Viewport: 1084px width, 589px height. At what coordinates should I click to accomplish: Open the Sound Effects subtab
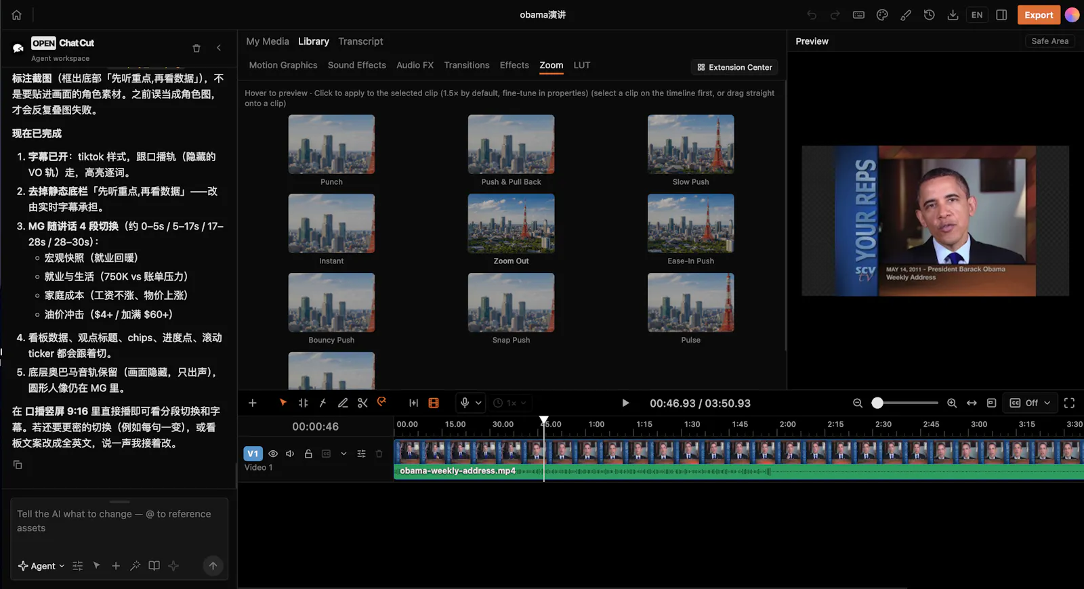point(357,65)
